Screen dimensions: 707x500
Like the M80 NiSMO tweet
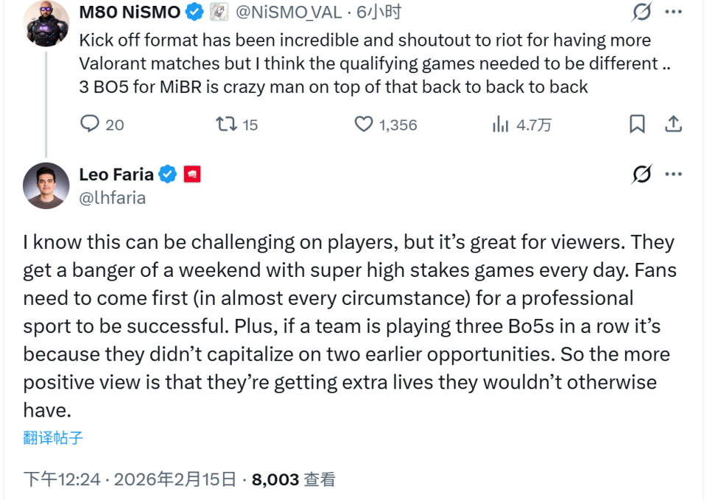[x=364, y=124]
